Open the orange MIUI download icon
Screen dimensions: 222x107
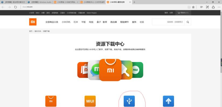point(90,101)
